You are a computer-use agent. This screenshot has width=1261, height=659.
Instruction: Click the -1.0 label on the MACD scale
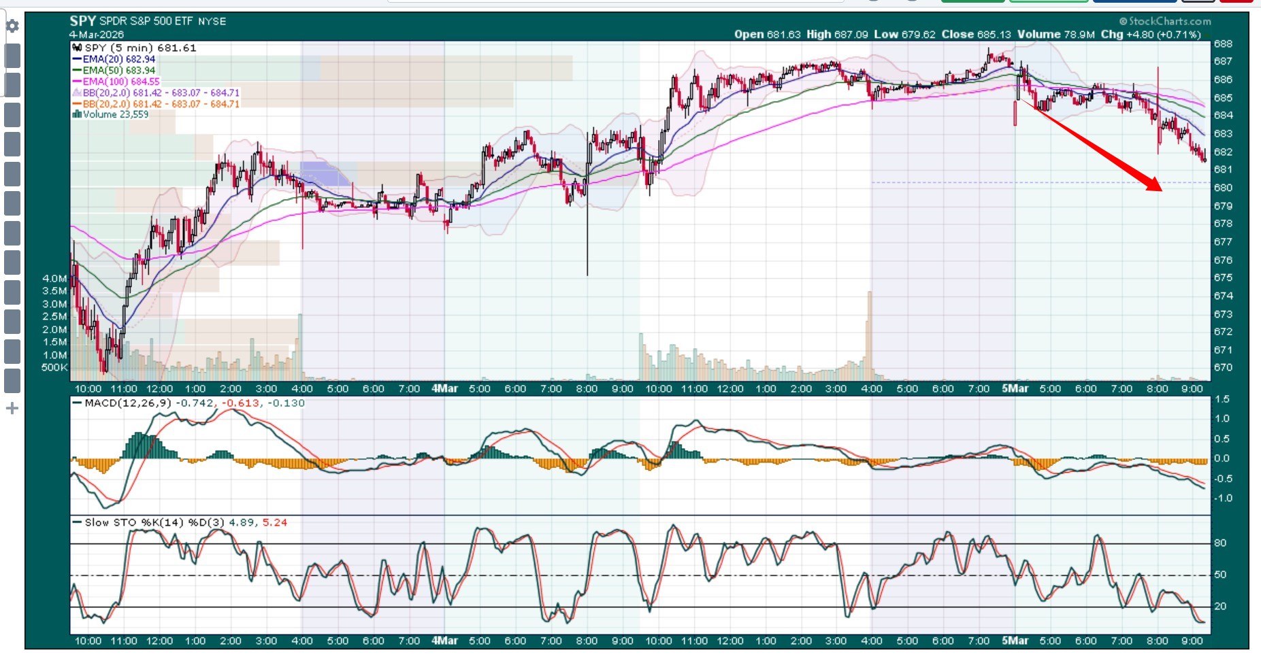point(1222,499)
